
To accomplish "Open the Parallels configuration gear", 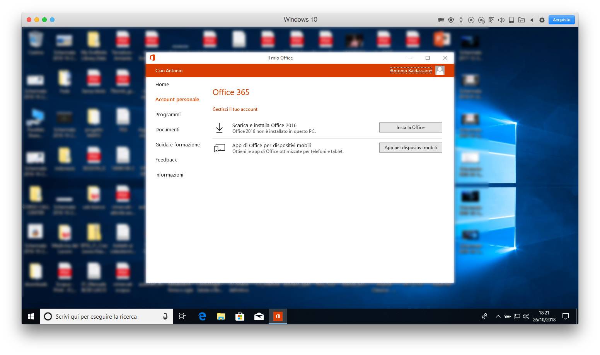I will (542, 20).
